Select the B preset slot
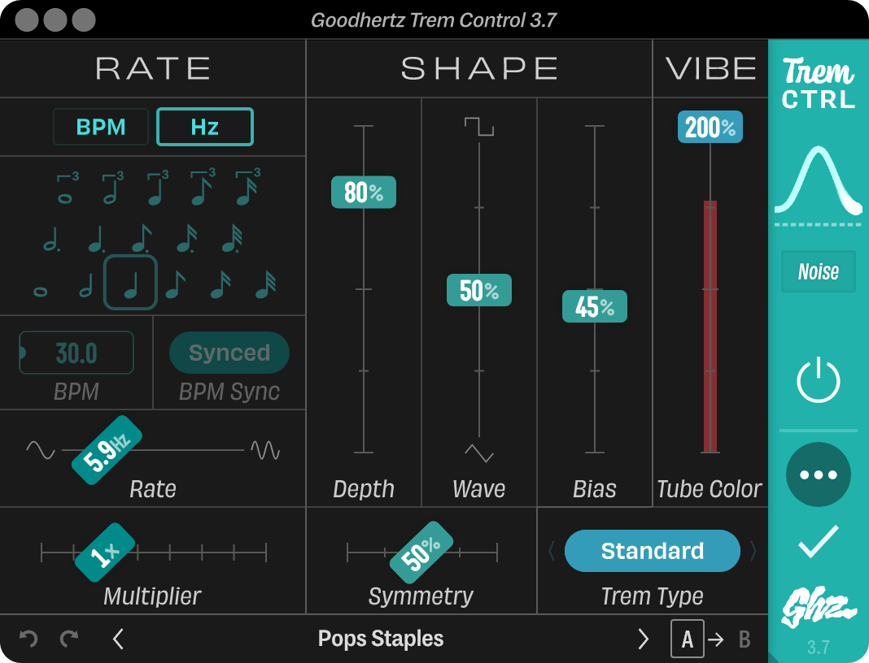The height and width of the screenshot is (663, 869). pyautogui.click(x=745, y=639)
